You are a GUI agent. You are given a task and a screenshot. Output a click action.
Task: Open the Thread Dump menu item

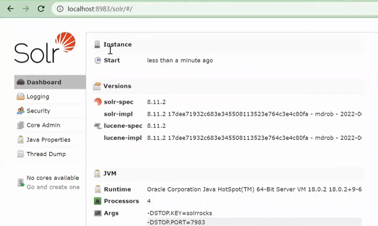pyautogui.click(x=50, y=154)
